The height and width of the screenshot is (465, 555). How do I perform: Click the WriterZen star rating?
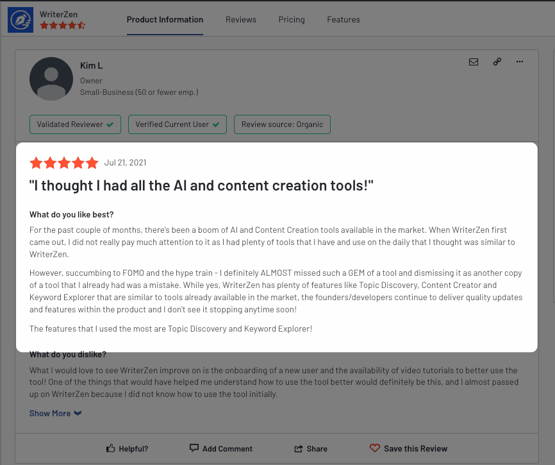click(x=63, y=25)
